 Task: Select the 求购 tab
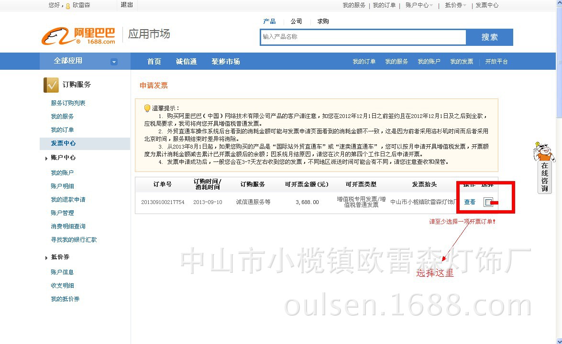pyautogui.click(x=322, y=21)
